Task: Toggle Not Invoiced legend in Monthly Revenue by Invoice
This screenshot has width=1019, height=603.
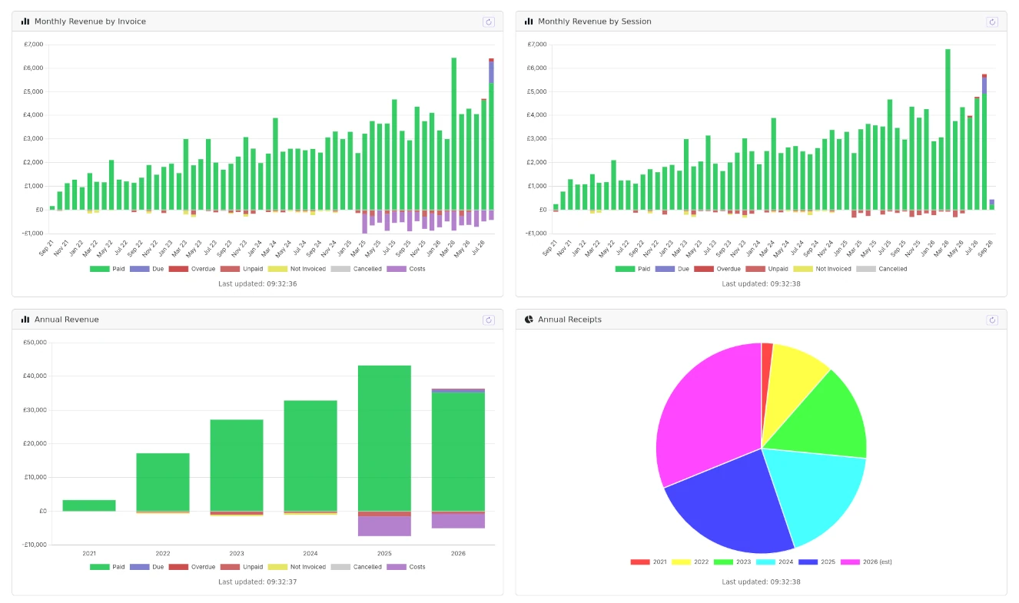Action: pos(297,269)
